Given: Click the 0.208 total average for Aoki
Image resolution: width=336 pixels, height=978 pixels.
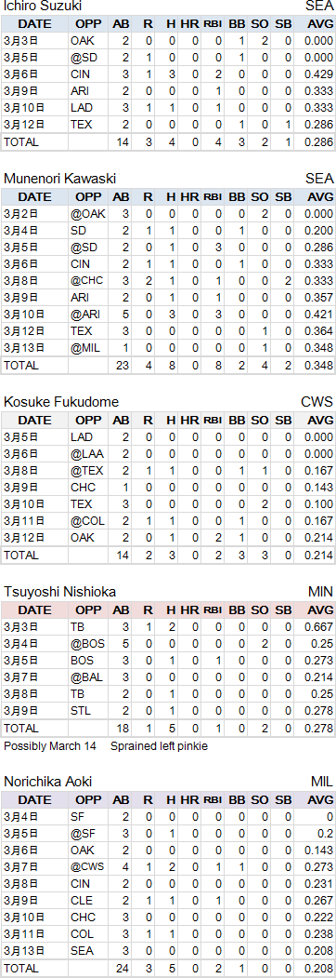Looking at the screenshot, I should [320, 969].
